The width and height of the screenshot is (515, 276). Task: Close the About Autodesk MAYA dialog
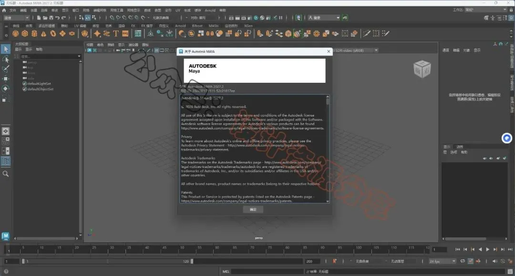[329, 51]
